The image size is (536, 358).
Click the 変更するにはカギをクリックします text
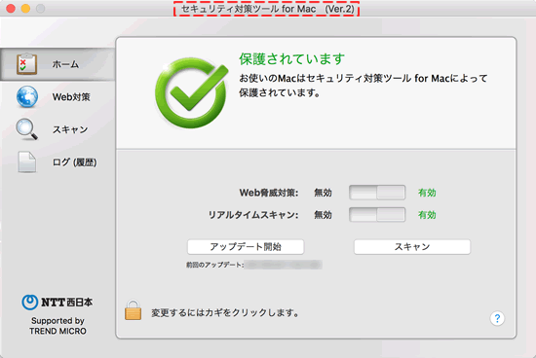(x=225, y=312)
